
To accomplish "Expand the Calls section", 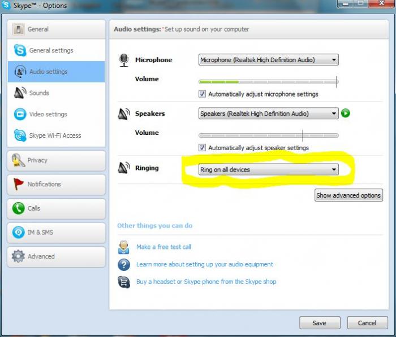I will tap(57, 209).
